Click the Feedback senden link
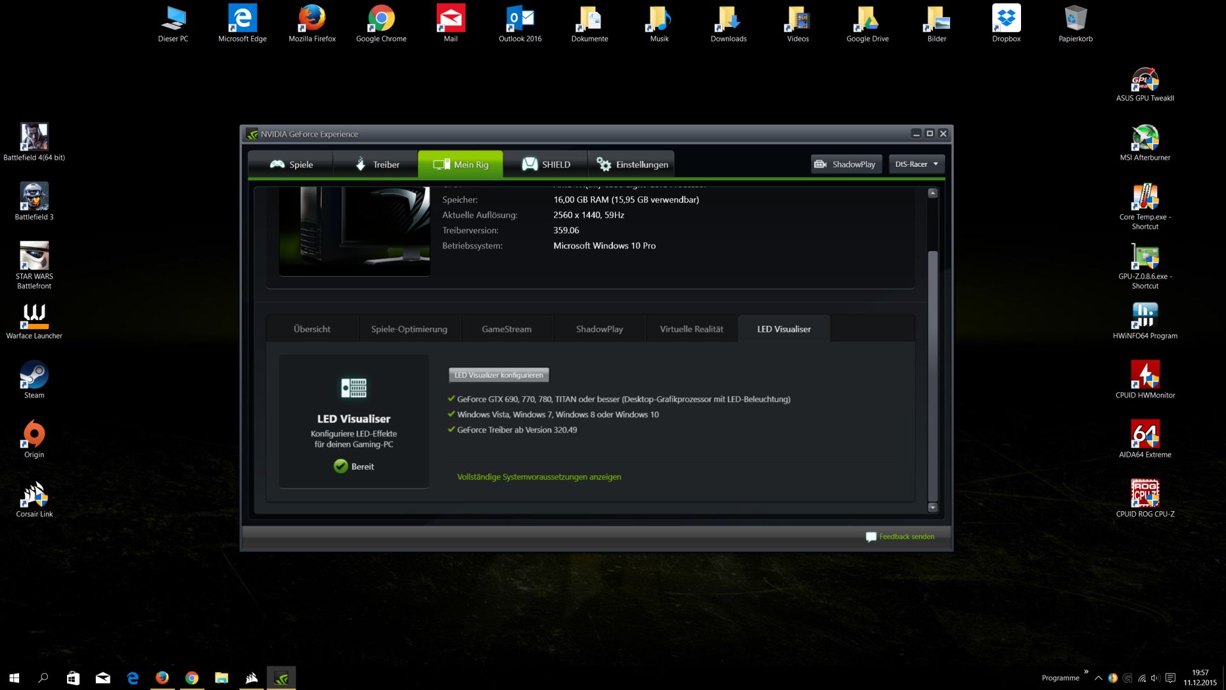 (905, 537)
